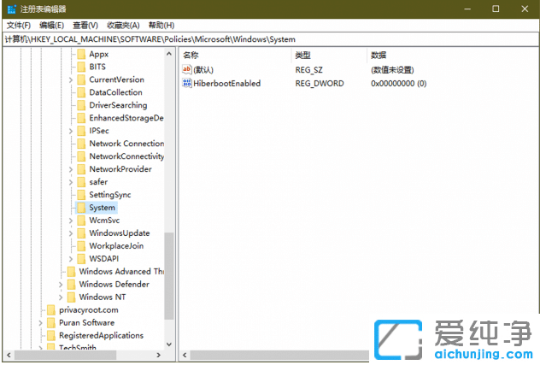Screen dimensions: 540x365
Task: Click the EnhancedStorageDe folder icon
Action: click(x=81, y=118)
